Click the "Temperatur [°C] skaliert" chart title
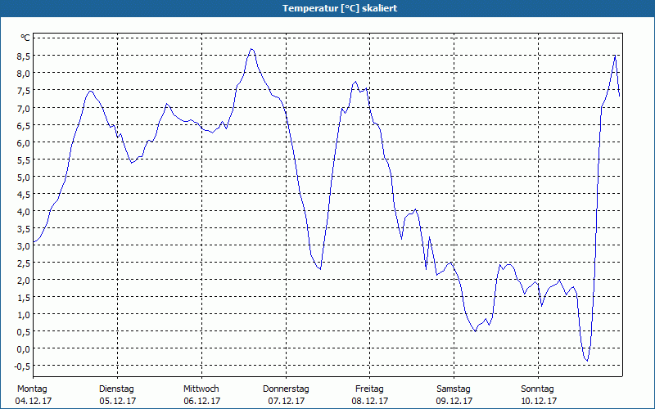Image resolution: width=655 pixels, height=409 pixels. tap(327, 8)
